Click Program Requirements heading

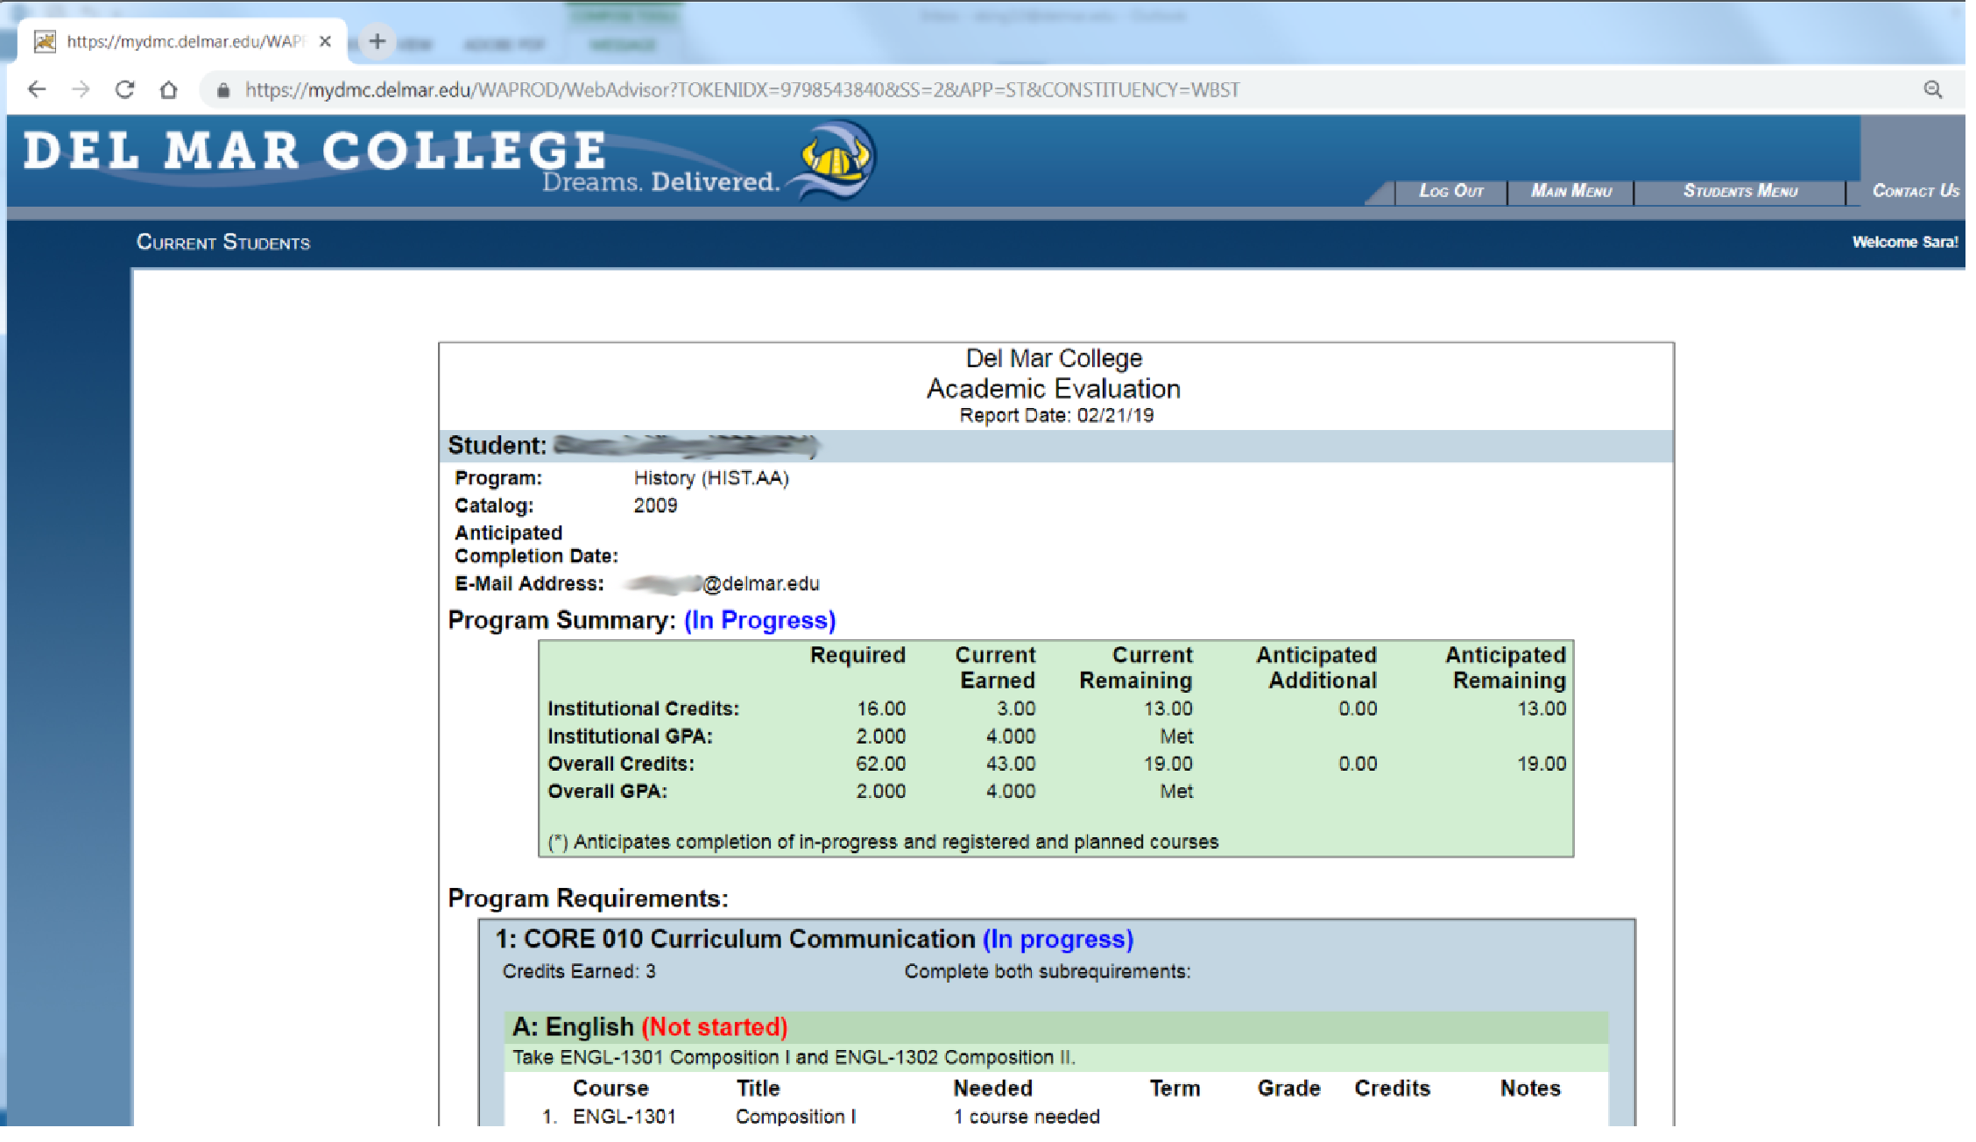pos(588,899)
